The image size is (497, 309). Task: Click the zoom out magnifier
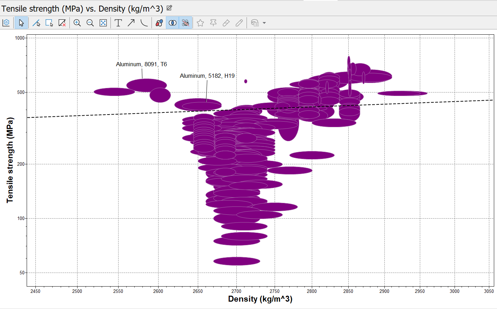click(90, 23)
